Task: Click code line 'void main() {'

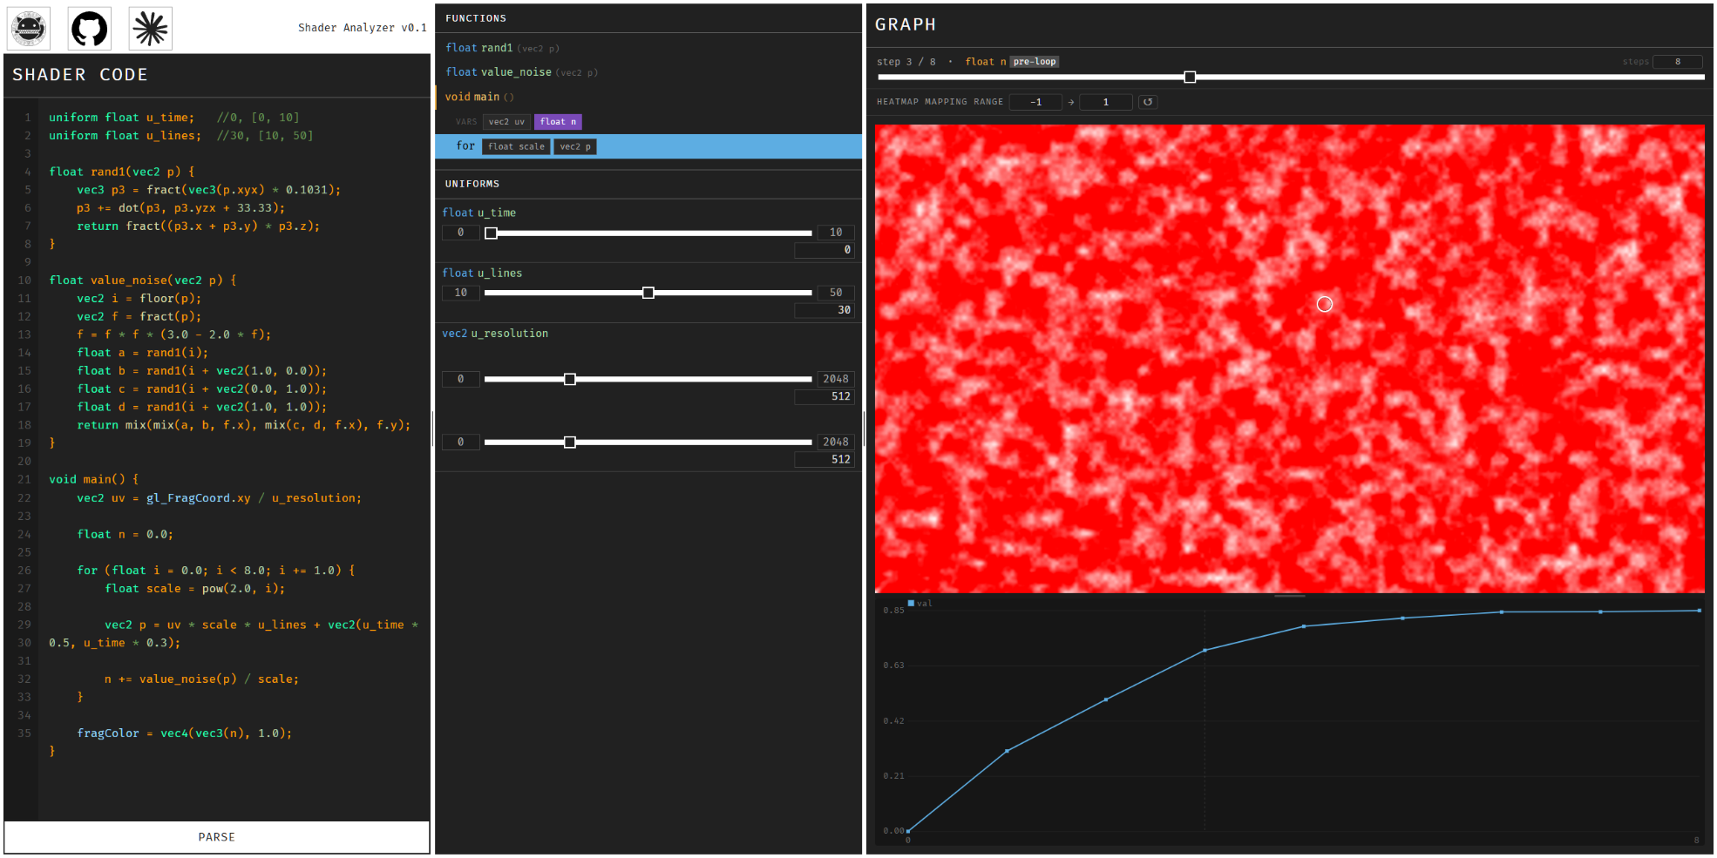Action: (x=93, y=480)
